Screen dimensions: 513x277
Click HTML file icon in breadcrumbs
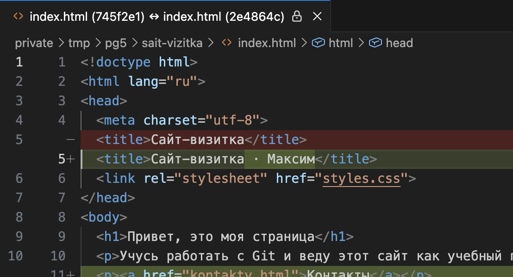pyautogui.click(x=227, y=43)
